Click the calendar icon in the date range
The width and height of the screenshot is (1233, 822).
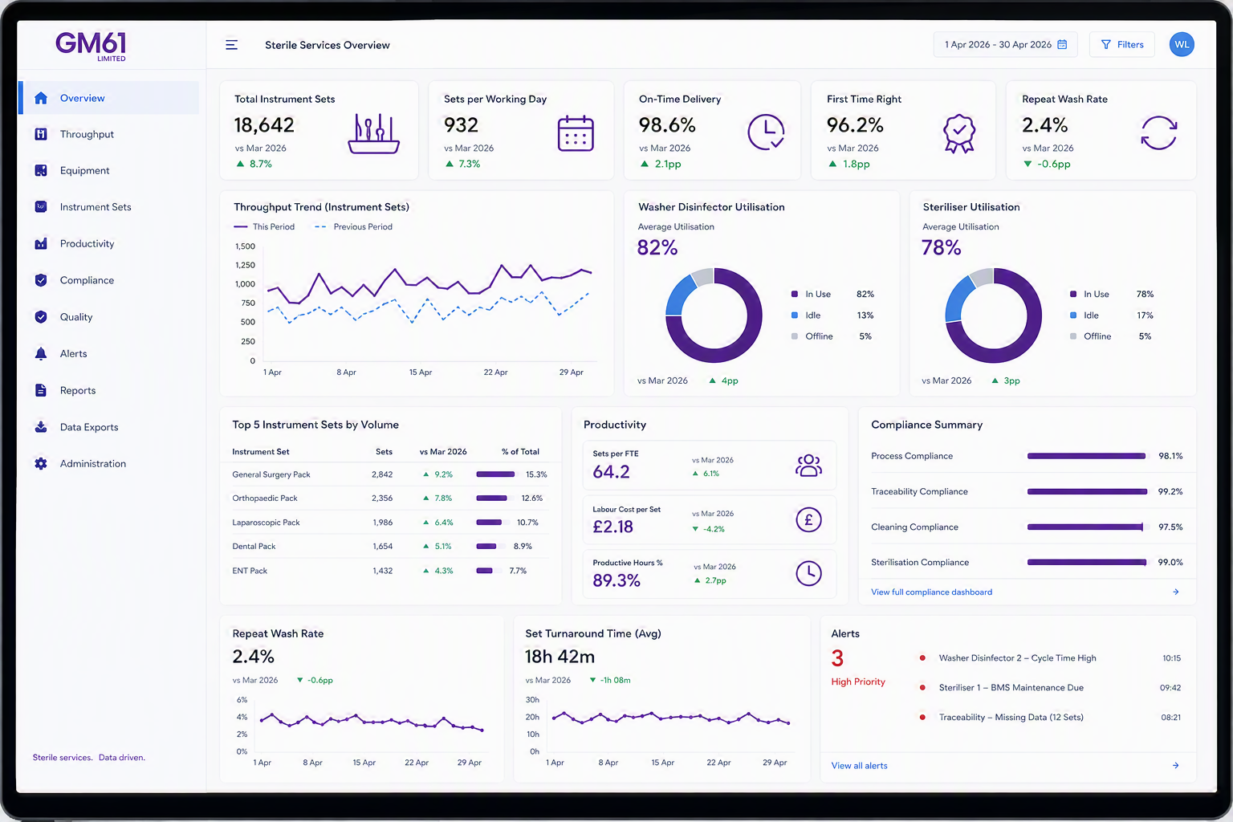point(1062,44)
